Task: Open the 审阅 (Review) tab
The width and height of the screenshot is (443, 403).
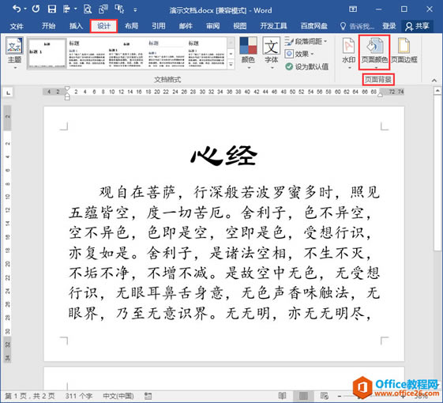Action: tap(212, 26)
